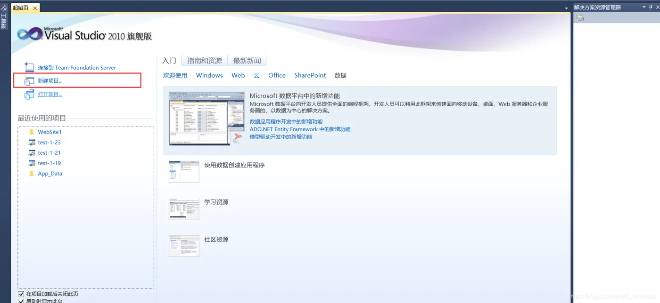Screen dimensions: 660x303
Task: Click the 新建项目 icon
Action: 29,81
